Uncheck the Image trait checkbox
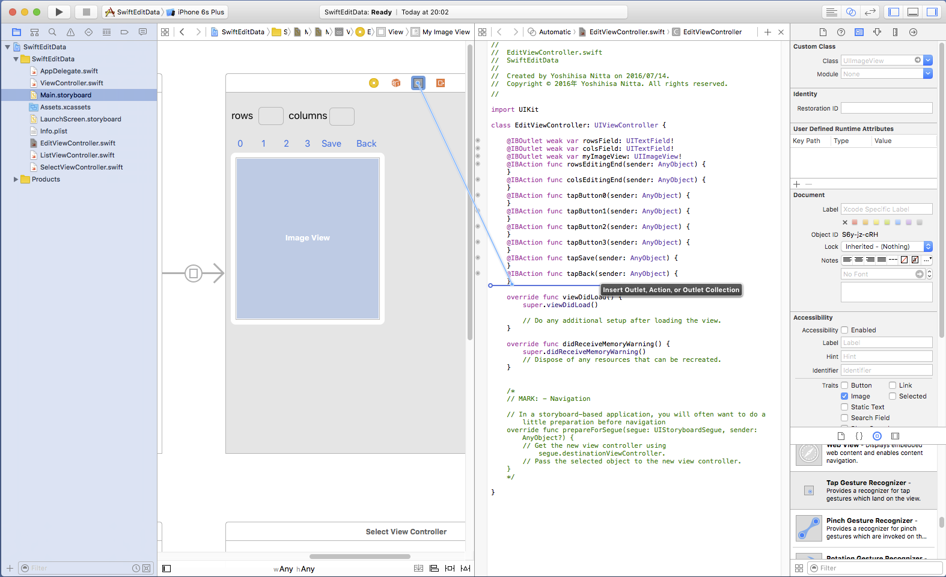This screenshot has width=946, height=577. [844, 396]
